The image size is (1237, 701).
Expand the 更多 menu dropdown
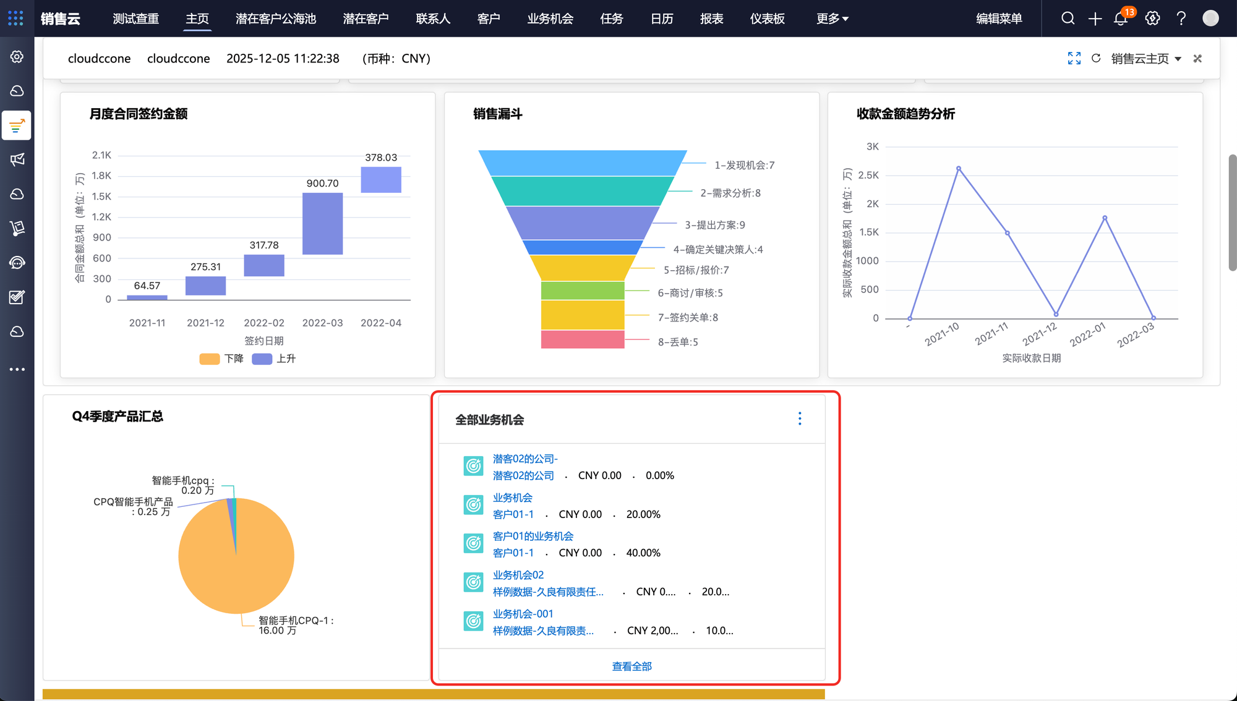[x=832, y=19]
